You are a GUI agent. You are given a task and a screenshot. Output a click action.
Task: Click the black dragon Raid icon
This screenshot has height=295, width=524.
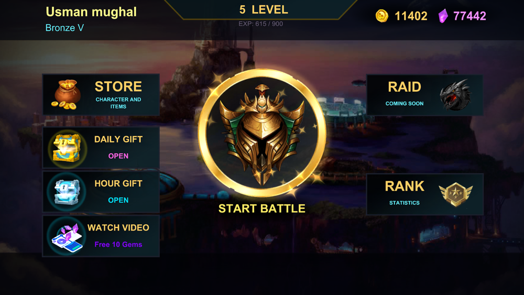coord(455,95)
